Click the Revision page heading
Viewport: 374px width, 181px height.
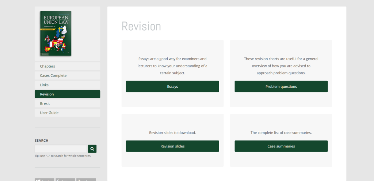pyautogui.click(x=141, y=27)
